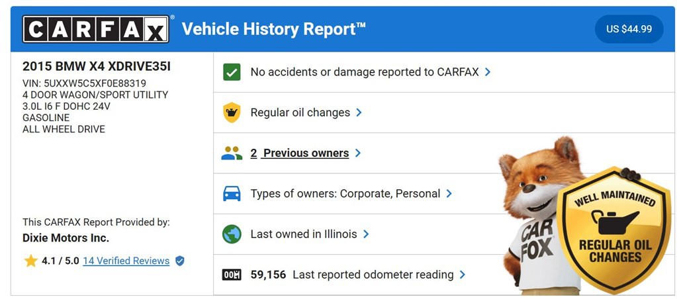The height and width of the screenshot is (299, 677).
Task: Click the regular oil changes shield icon
Action: pyautogui.click(x=232, y=112)
